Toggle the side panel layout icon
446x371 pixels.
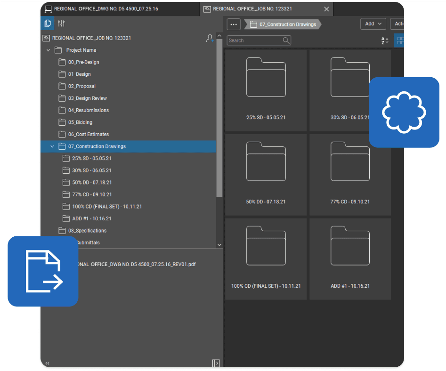click(216, 363)
